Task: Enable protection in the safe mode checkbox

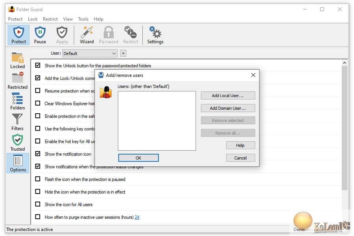Action: (38, 116)
